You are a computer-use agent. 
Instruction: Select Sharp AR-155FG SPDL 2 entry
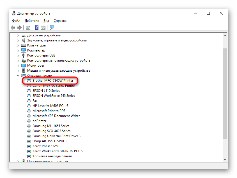[x=50, y=141]
